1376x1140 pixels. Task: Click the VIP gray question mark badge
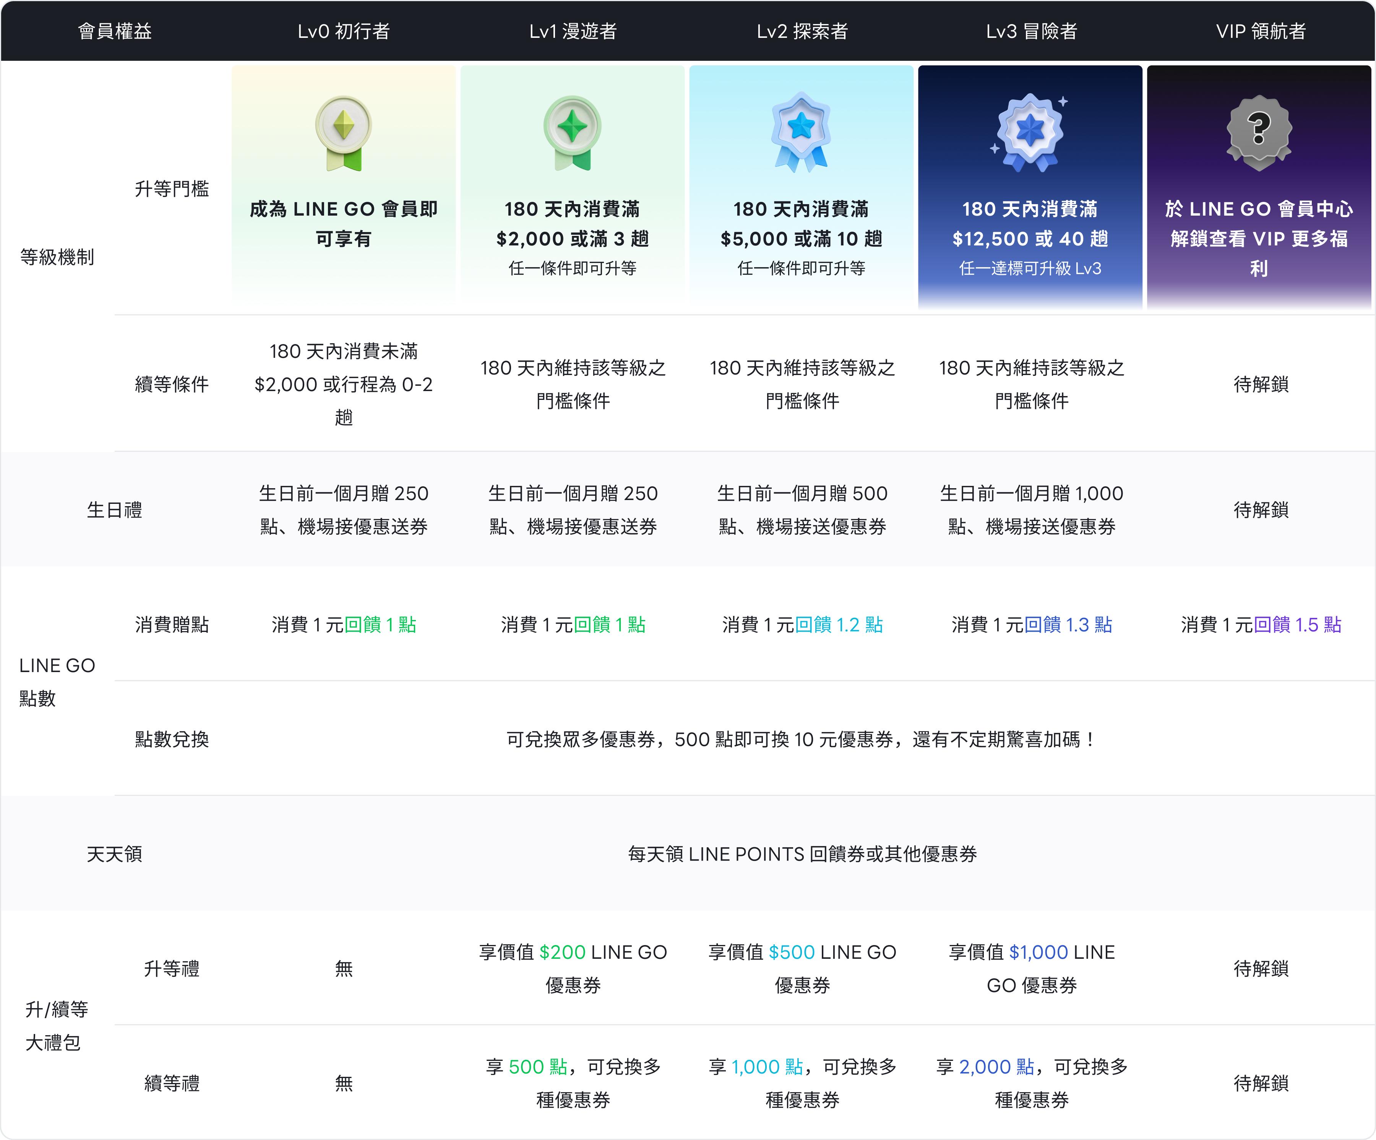(x=1259, y=133)
